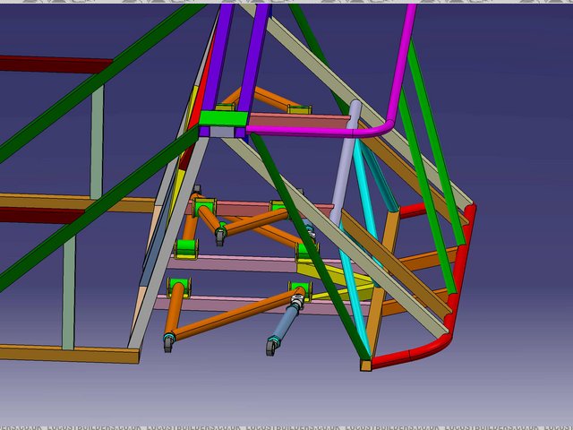Select the grey-green vertical post at upper left
573x430 pixels.
coord(97,143)
